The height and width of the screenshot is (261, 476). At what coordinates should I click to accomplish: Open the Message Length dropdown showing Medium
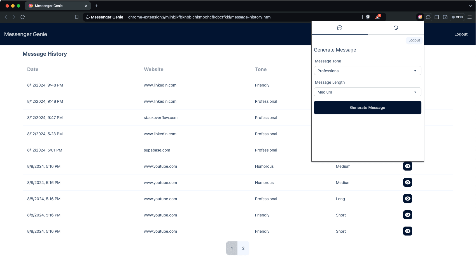pyautogui.click(x=367, y=92)
